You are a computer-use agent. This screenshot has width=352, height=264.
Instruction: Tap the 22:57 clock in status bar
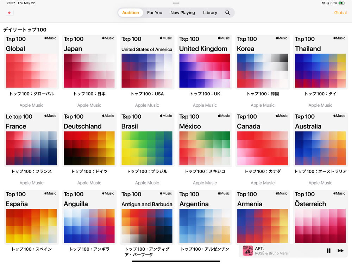[11, 3]
